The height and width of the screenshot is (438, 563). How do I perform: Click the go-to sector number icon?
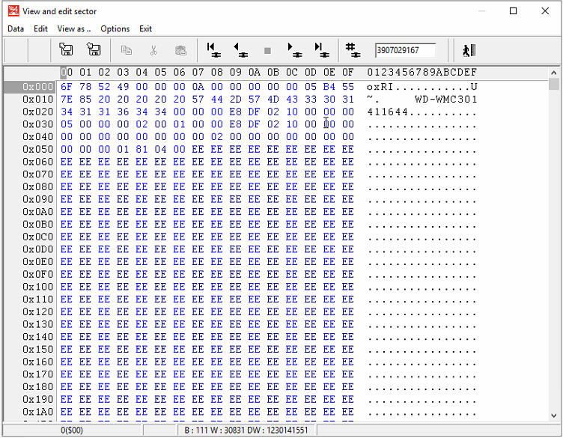353,50
